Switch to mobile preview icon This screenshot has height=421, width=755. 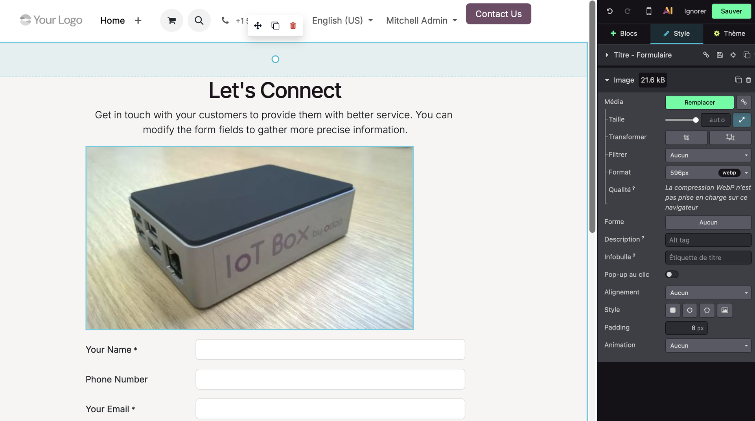point(649,11)
